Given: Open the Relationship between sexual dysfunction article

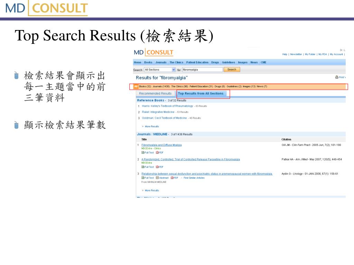Looking at the screenshot, I should coord(207,174).
